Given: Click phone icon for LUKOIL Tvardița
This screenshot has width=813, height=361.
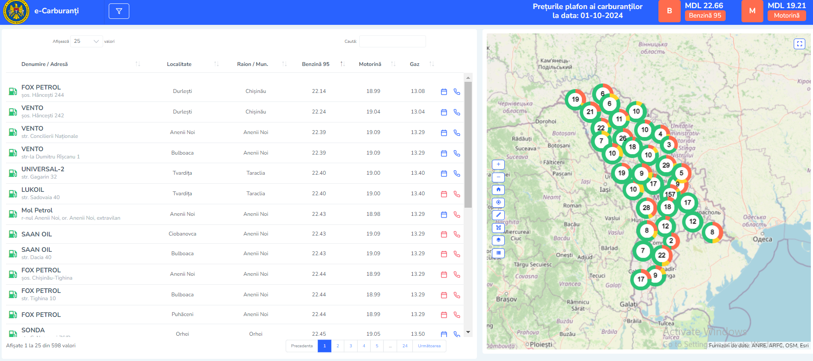Looking at the screenshot, I should click(x=457, y=194).
